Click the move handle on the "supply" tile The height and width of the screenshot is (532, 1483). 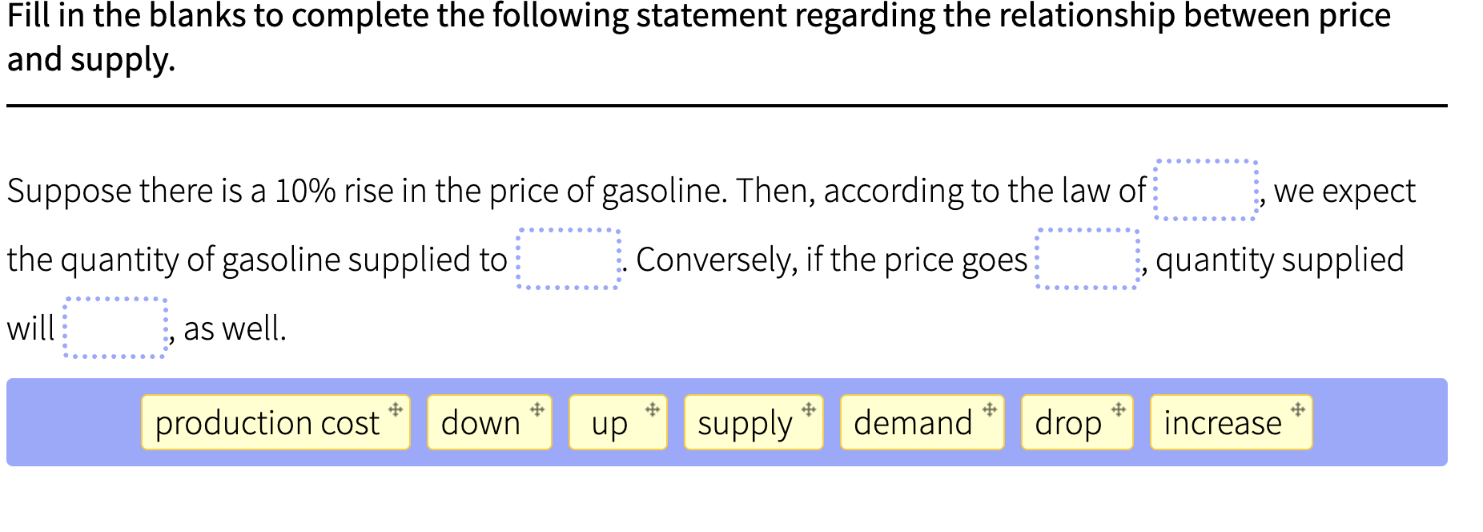808,408
